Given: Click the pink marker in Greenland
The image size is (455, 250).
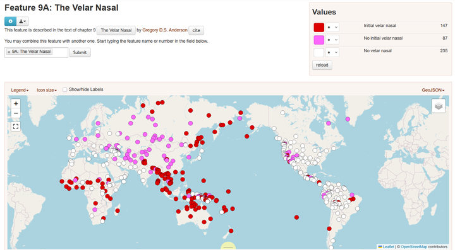Looking at the screenshot, I should 348,119.
